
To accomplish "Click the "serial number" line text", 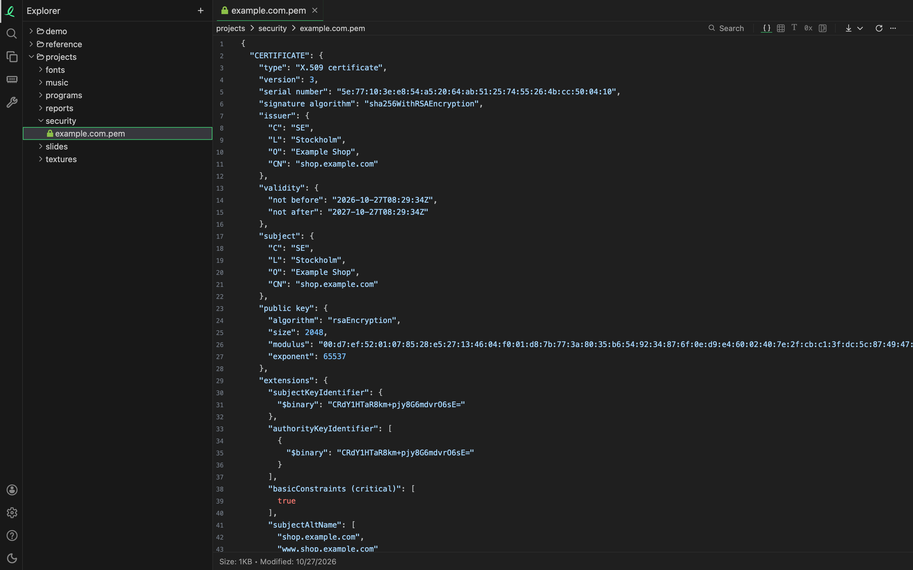I will (x=439, y=92).
